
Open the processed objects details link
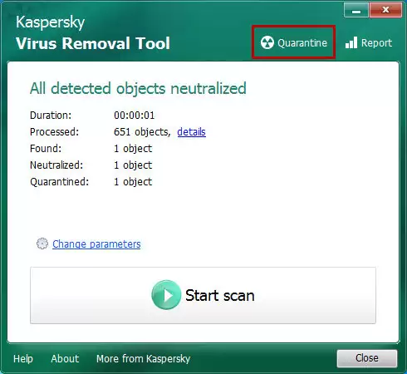(x=191, y=132)
